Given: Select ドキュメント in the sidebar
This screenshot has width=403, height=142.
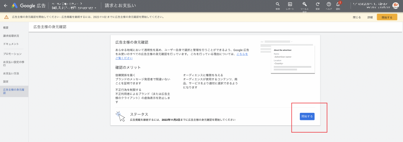Looking at the screenshot, I should click(11, 44).
